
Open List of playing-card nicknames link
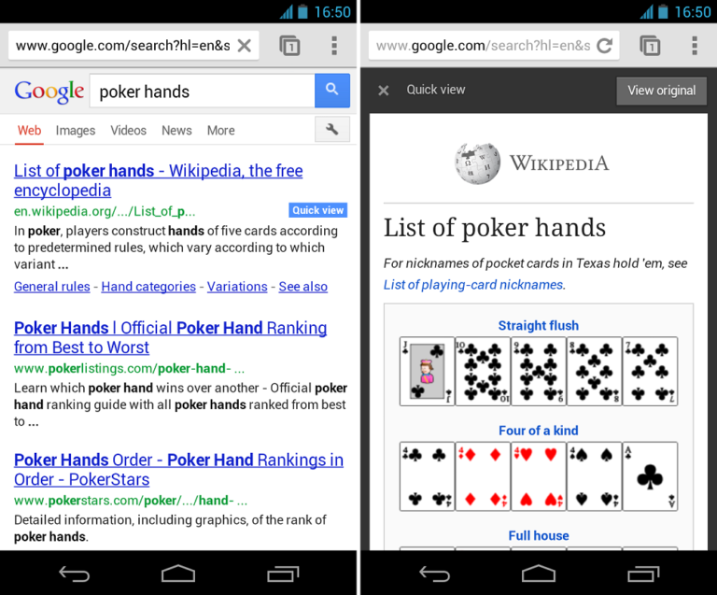(x=472, y=285)
